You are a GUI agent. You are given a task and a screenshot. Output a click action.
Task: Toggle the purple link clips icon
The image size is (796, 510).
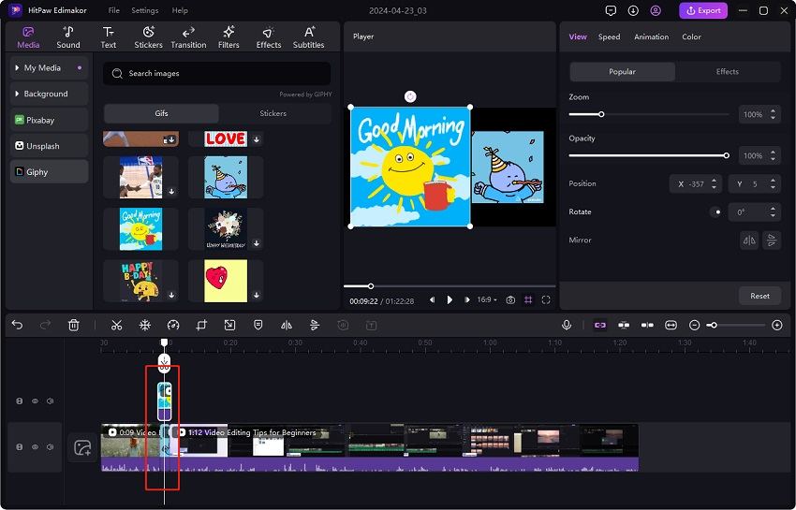click(x=600, y=326)
